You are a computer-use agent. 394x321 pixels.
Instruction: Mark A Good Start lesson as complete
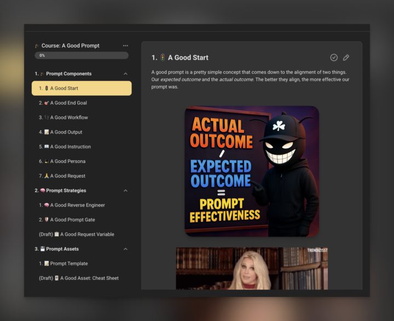pos(334,57)
